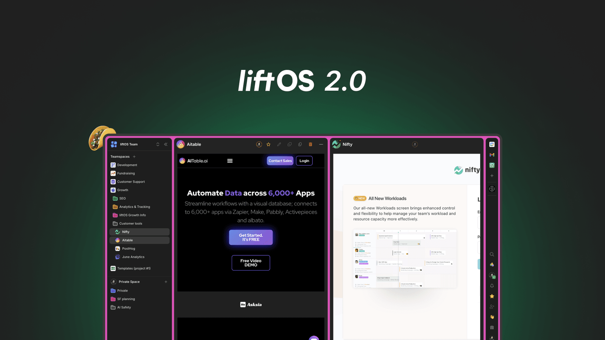Viewport: 605px width, 340px height.
Task: Open the notifications bell icon
Action: (492, 286)
